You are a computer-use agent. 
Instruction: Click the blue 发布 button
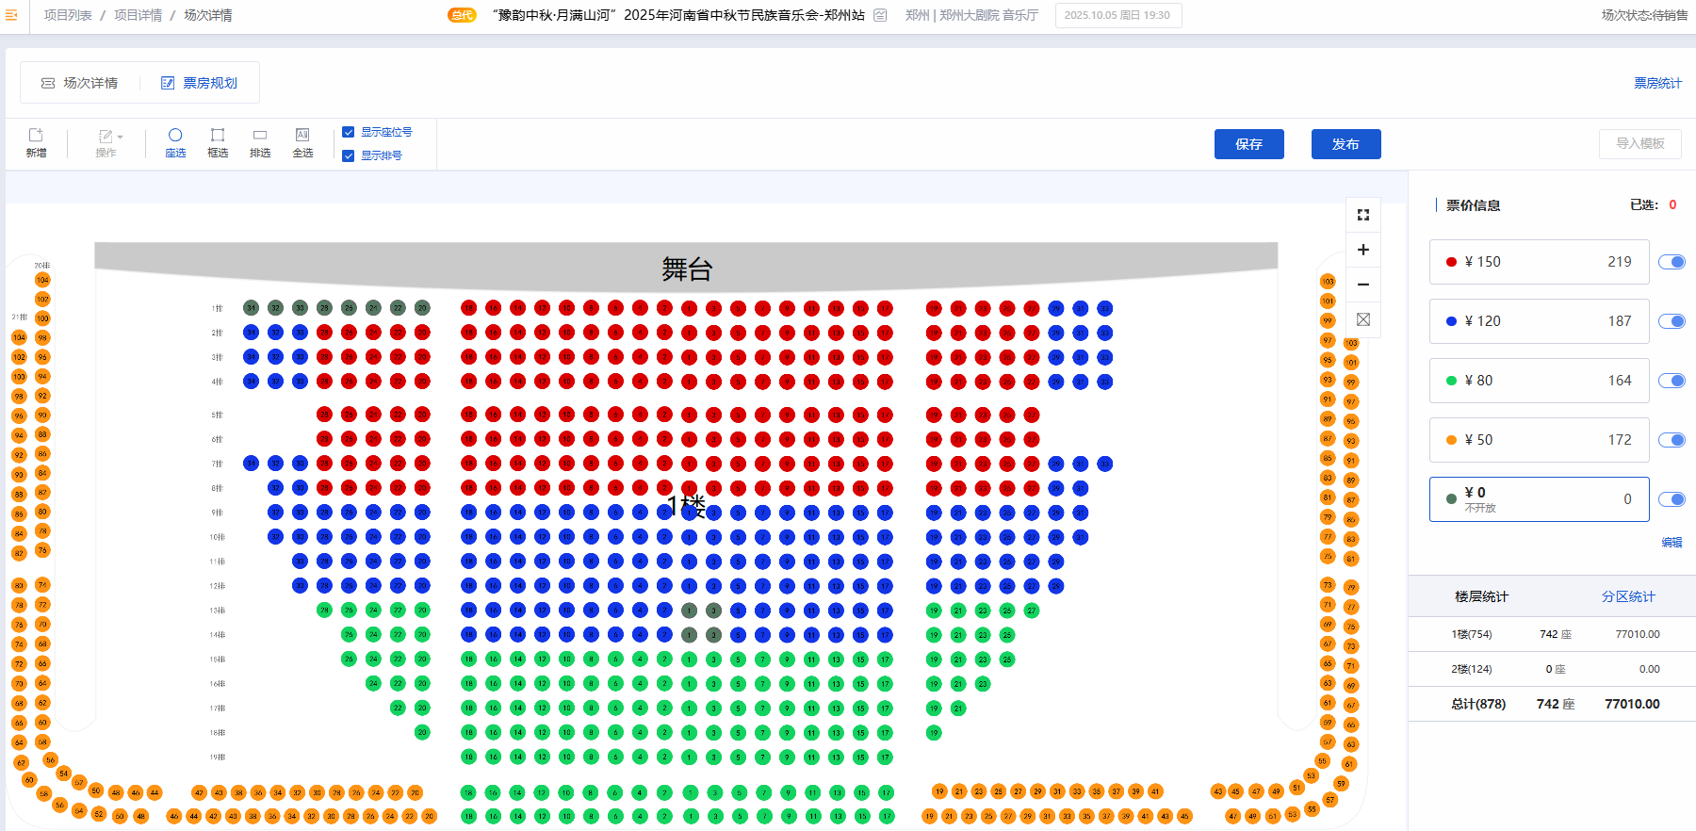coord(1345,144)
